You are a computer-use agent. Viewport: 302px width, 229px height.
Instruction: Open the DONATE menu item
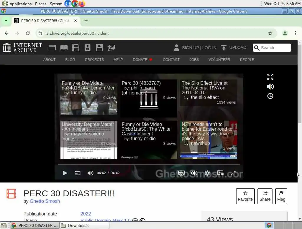142,60
